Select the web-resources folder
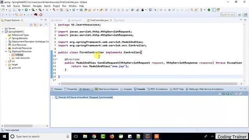The image size is (249, 140). [23, 58]
